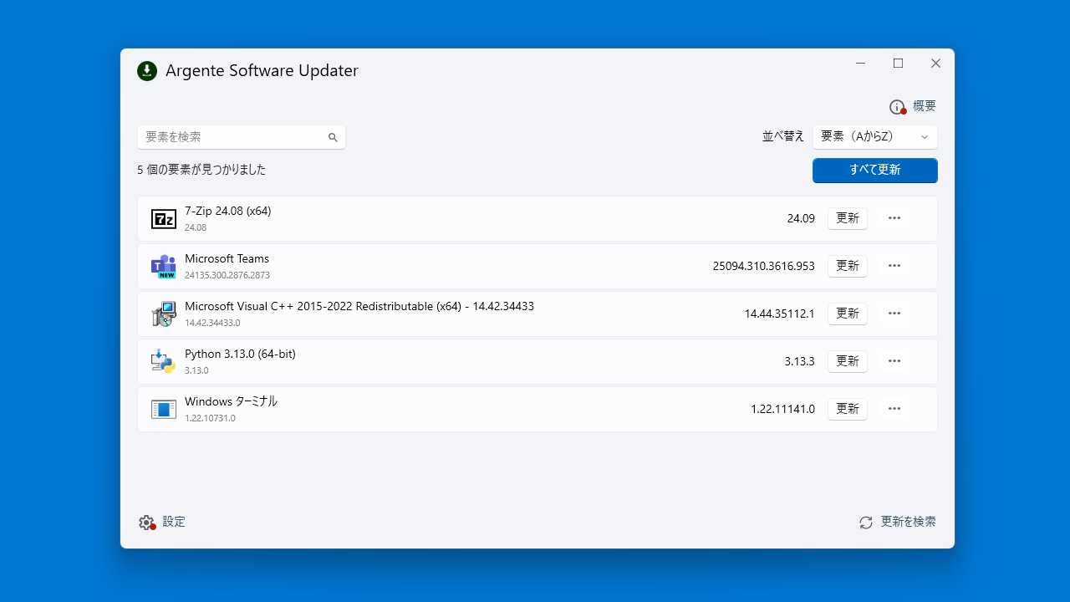1070x602 pixels.
Task: Click the new version 14.44.35112.1 value
Action: point(780,314)
